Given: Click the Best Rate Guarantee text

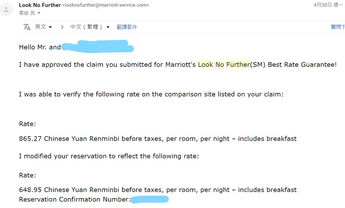Looking at the screenshot, I should pyautogui.click(x=302, y=64).
